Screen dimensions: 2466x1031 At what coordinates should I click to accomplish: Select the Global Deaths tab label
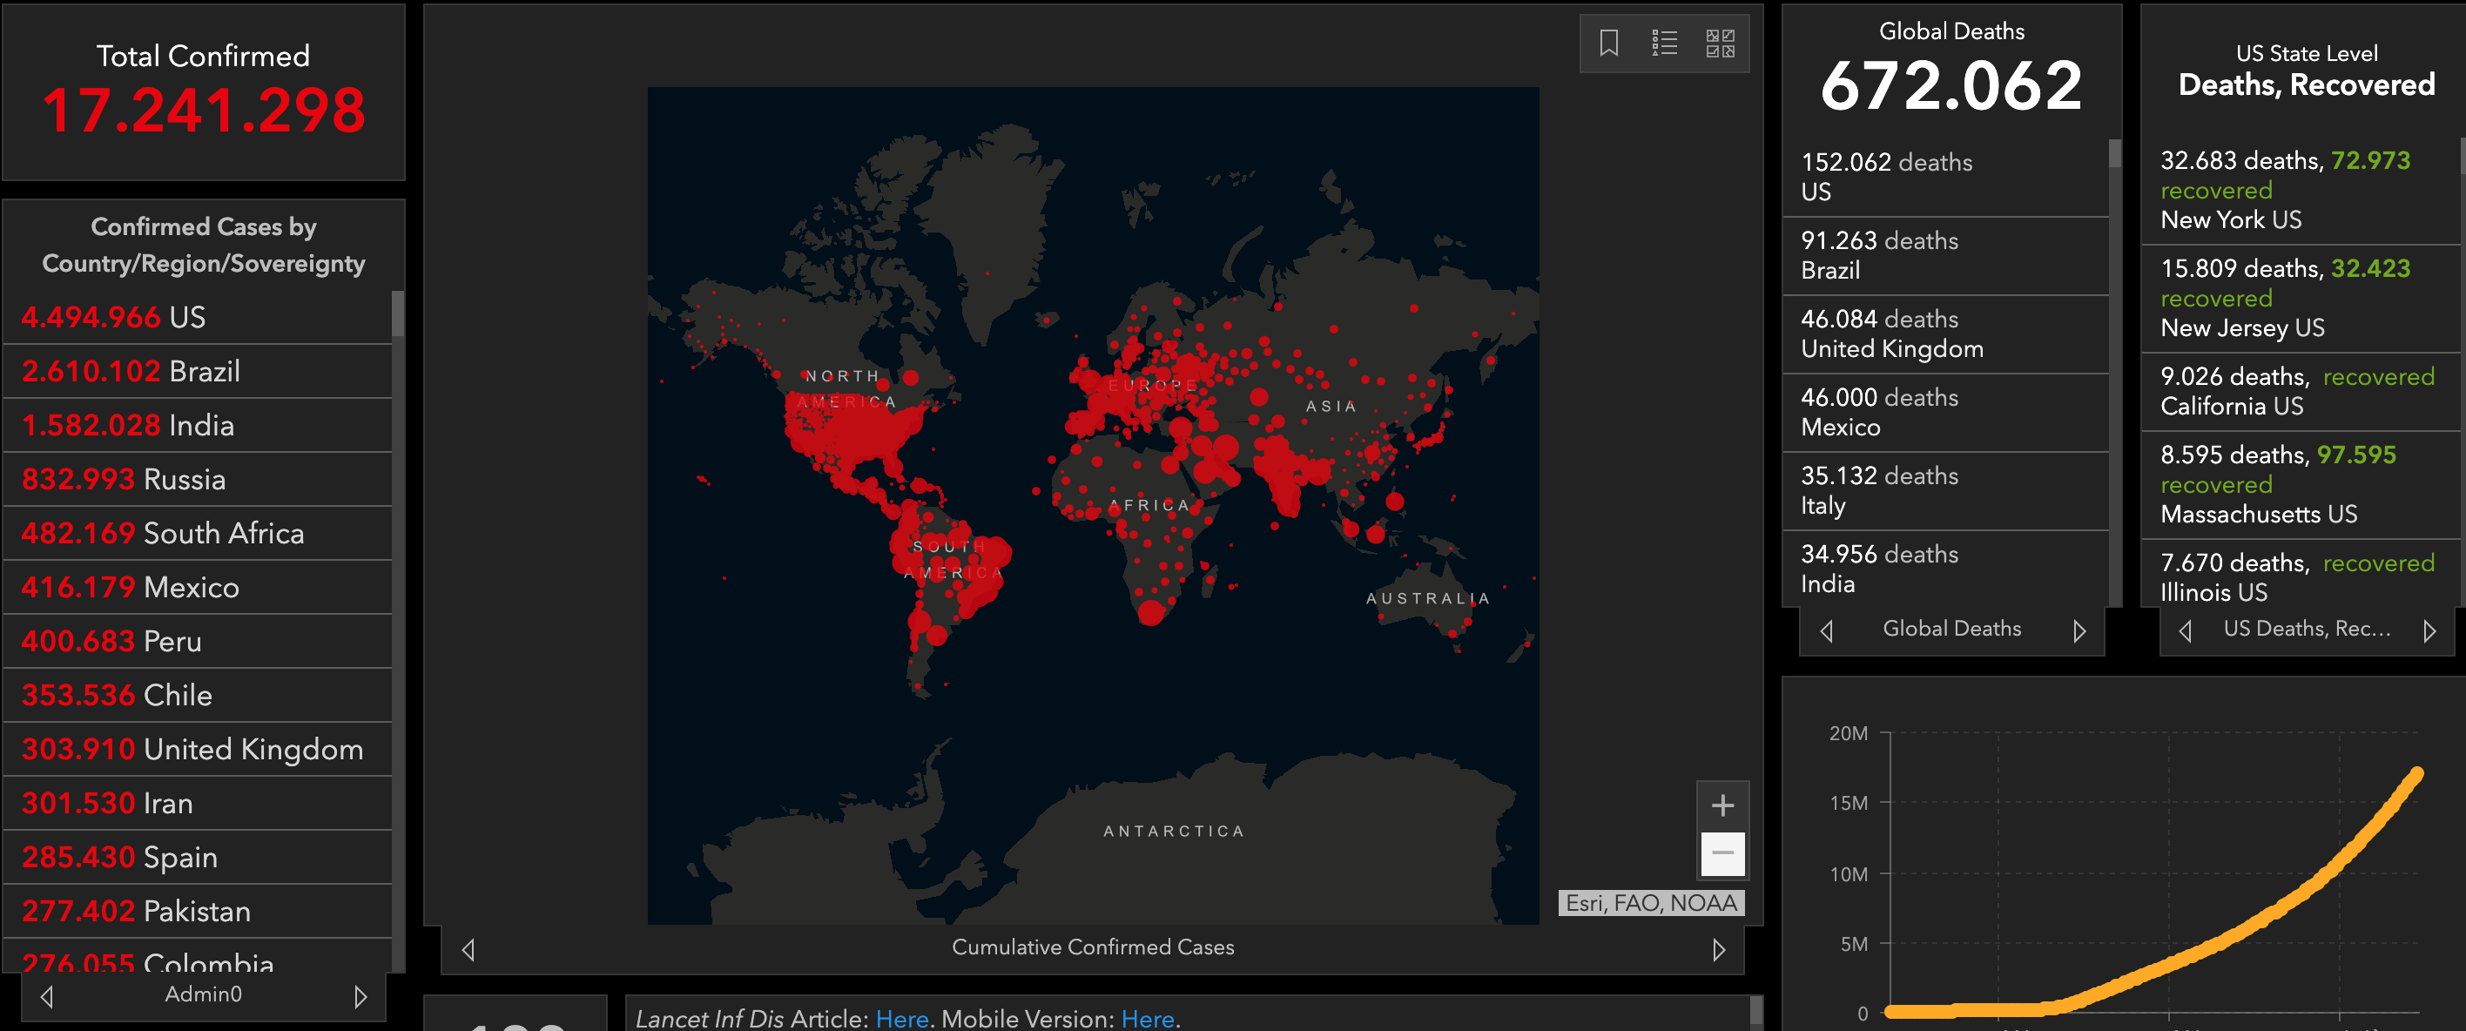(1951, 629)
